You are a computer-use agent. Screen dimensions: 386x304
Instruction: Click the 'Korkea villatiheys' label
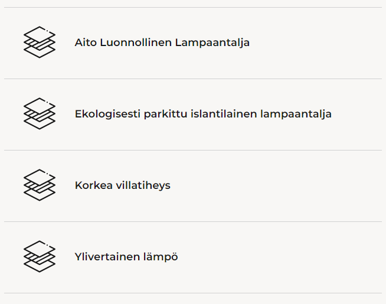pyautogui.click(x=122, y=185)
